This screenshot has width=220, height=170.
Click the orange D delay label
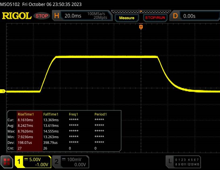tap(175, 16)
